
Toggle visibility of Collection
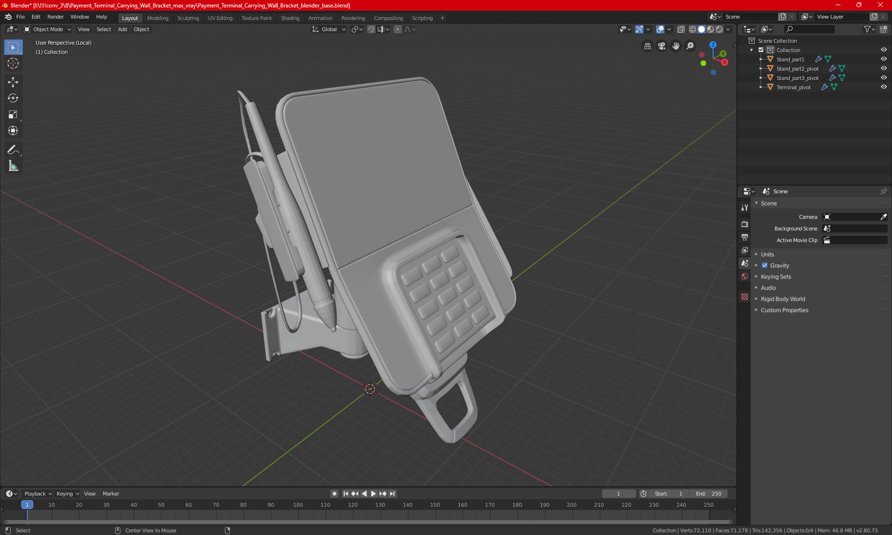click(884, 50)
